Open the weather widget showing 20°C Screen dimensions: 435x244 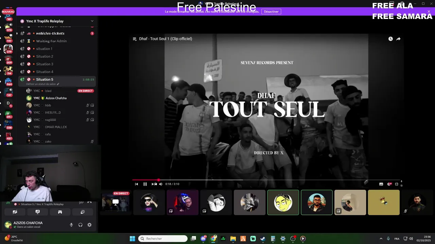(x=14, y=239)
